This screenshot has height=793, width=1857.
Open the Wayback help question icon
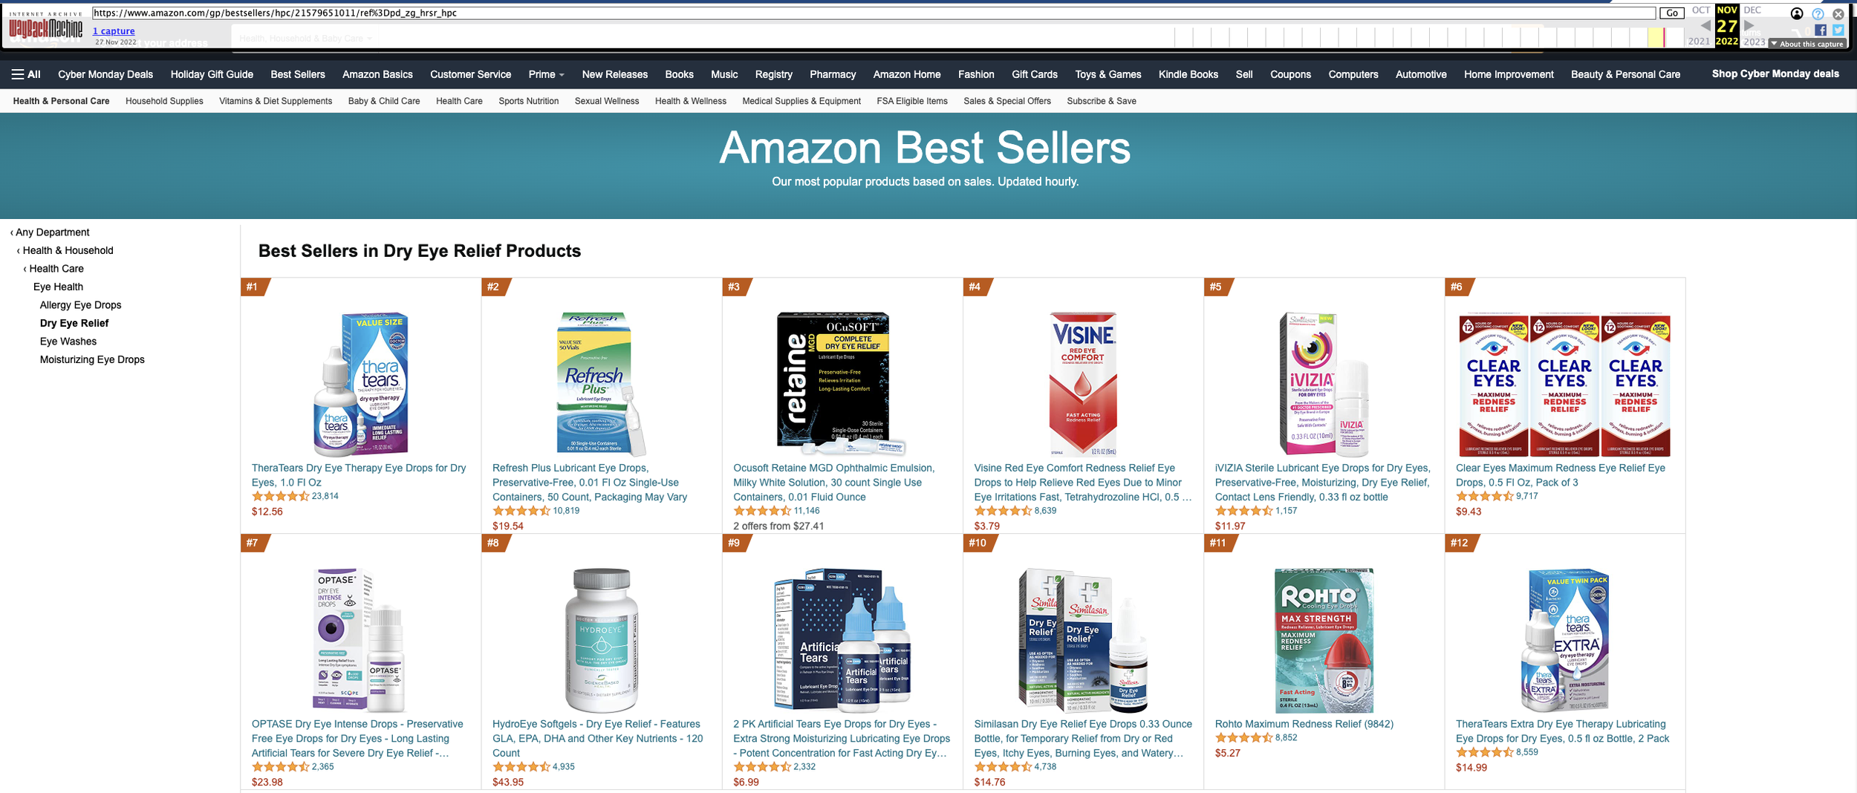pyautogui.click(x=1818, y=14)
